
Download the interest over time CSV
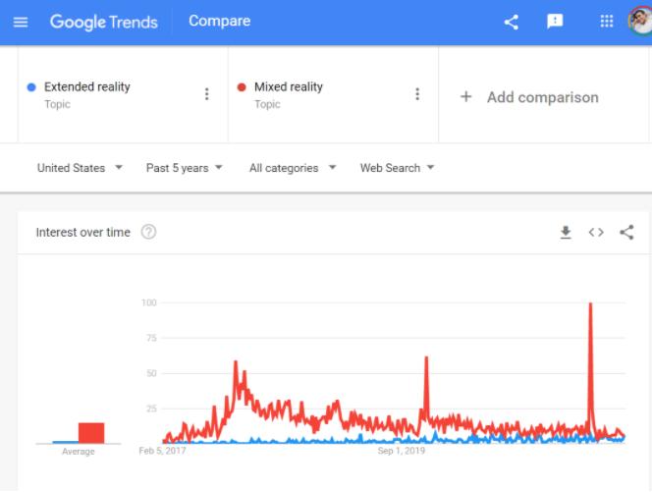point(566,233)
